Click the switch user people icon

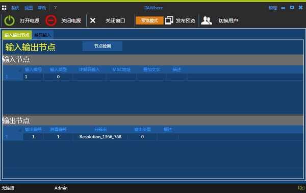[x=207, y=20]
